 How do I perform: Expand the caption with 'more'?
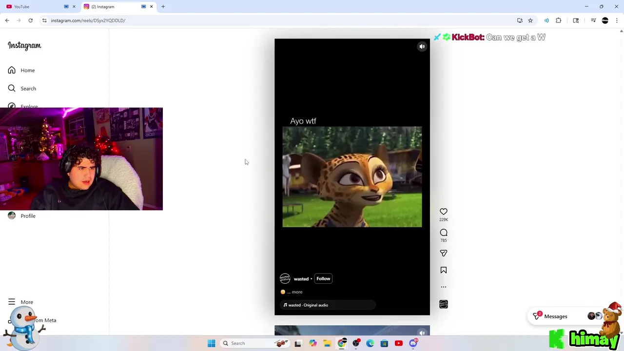click(297, 292)
